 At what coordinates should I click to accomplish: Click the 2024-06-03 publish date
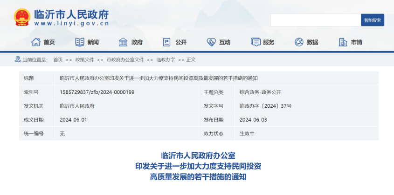coord(253,120)
